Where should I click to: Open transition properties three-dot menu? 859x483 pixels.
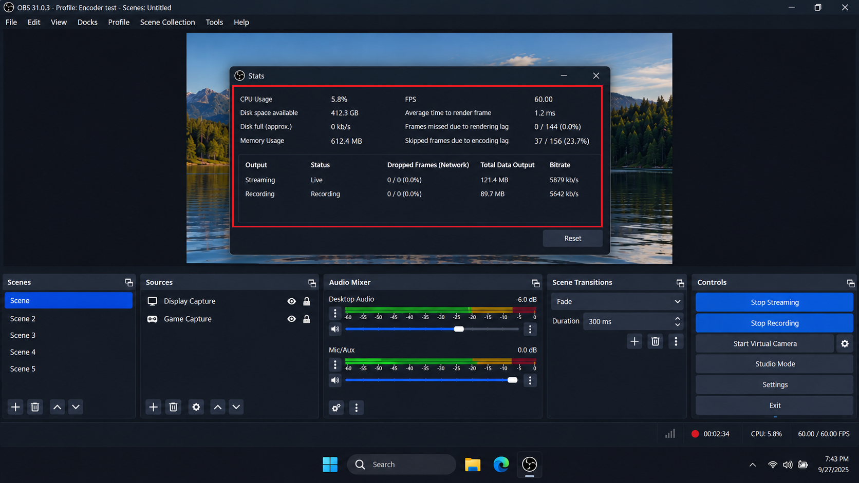point(676,341)
